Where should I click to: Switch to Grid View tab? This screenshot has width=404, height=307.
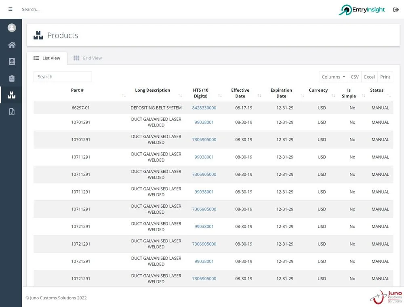(87, 58)
